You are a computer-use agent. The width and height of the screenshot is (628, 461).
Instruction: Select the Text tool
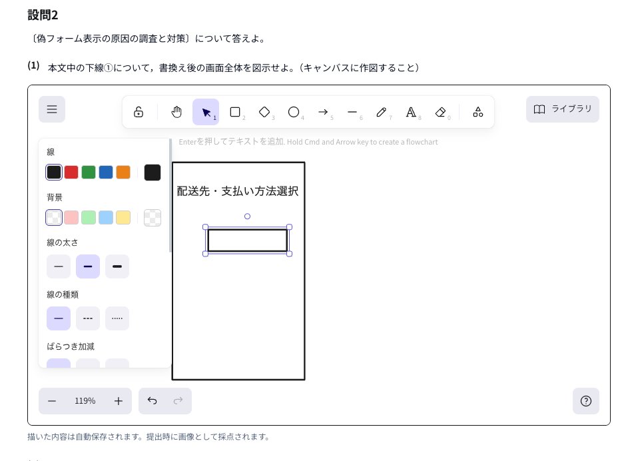(x=411, y=112)
